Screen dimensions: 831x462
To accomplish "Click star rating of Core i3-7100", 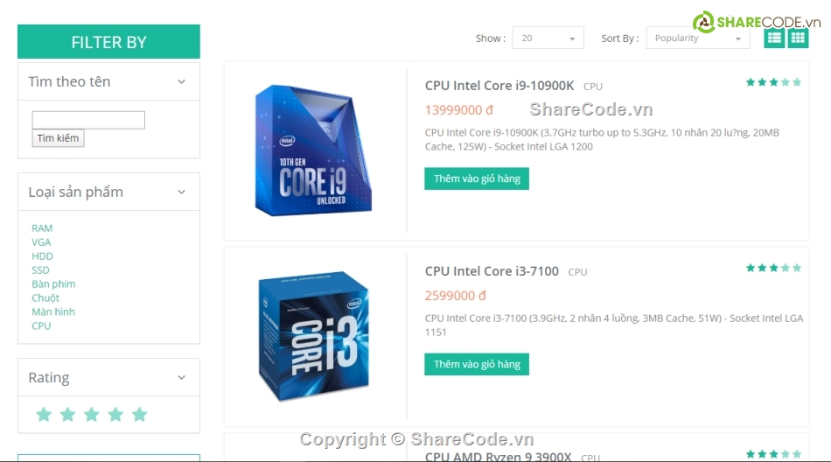I will tap(773, 268).
